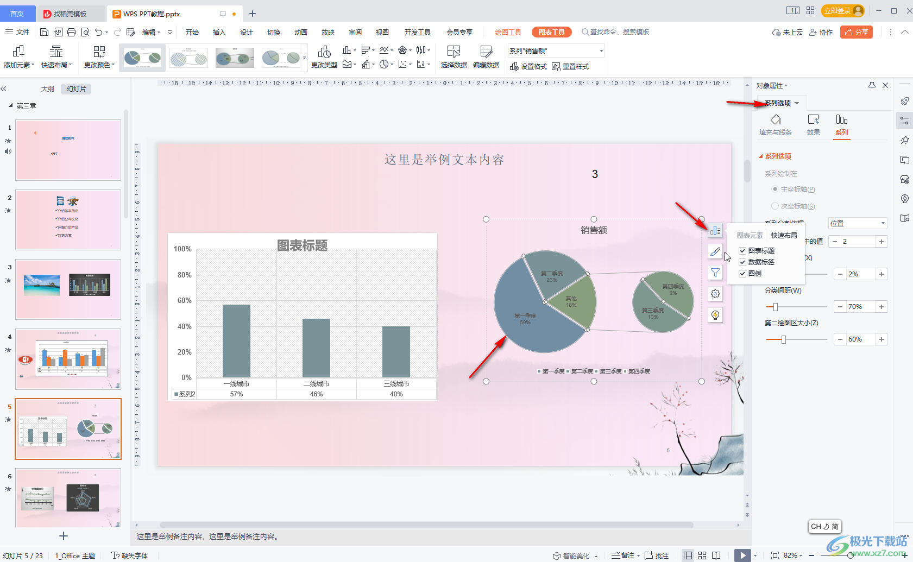Screen dimensions: 913x562
Task: Click the login button
Action: coord(843,10)
